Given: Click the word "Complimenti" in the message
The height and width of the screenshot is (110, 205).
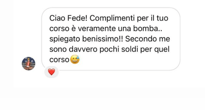Looking at the screenshot, I should click(112, 18).
